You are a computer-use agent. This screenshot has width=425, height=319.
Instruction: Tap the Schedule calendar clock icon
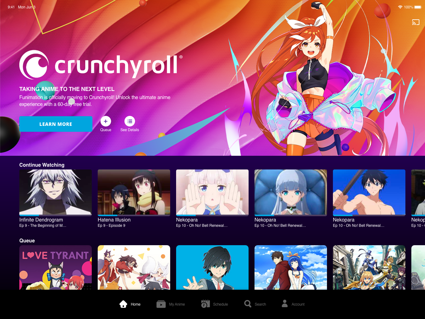coord(205,304)
